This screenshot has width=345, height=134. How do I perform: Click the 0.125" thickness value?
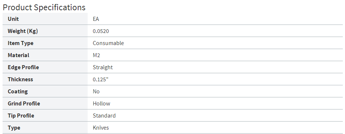click(x=101, y=79)
